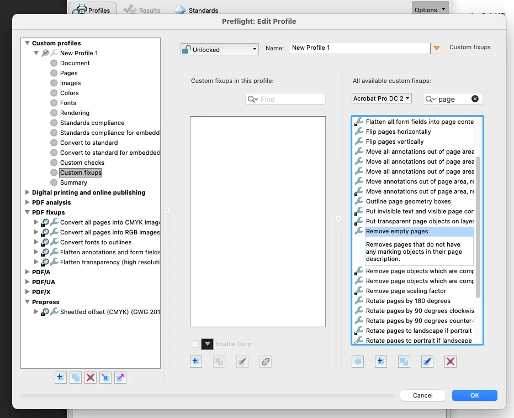Image resolution: width=514 pixels, height=418 pixels.
Task: Expand the PDF/UA group
Action: pyautogui.click(x=28, y=282)
